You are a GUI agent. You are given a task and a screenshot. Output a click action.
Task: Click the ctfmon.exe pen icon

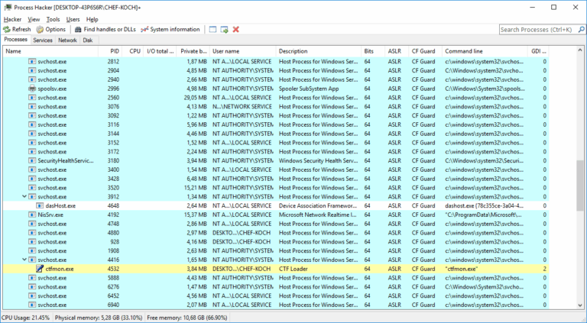pos(40,269)
